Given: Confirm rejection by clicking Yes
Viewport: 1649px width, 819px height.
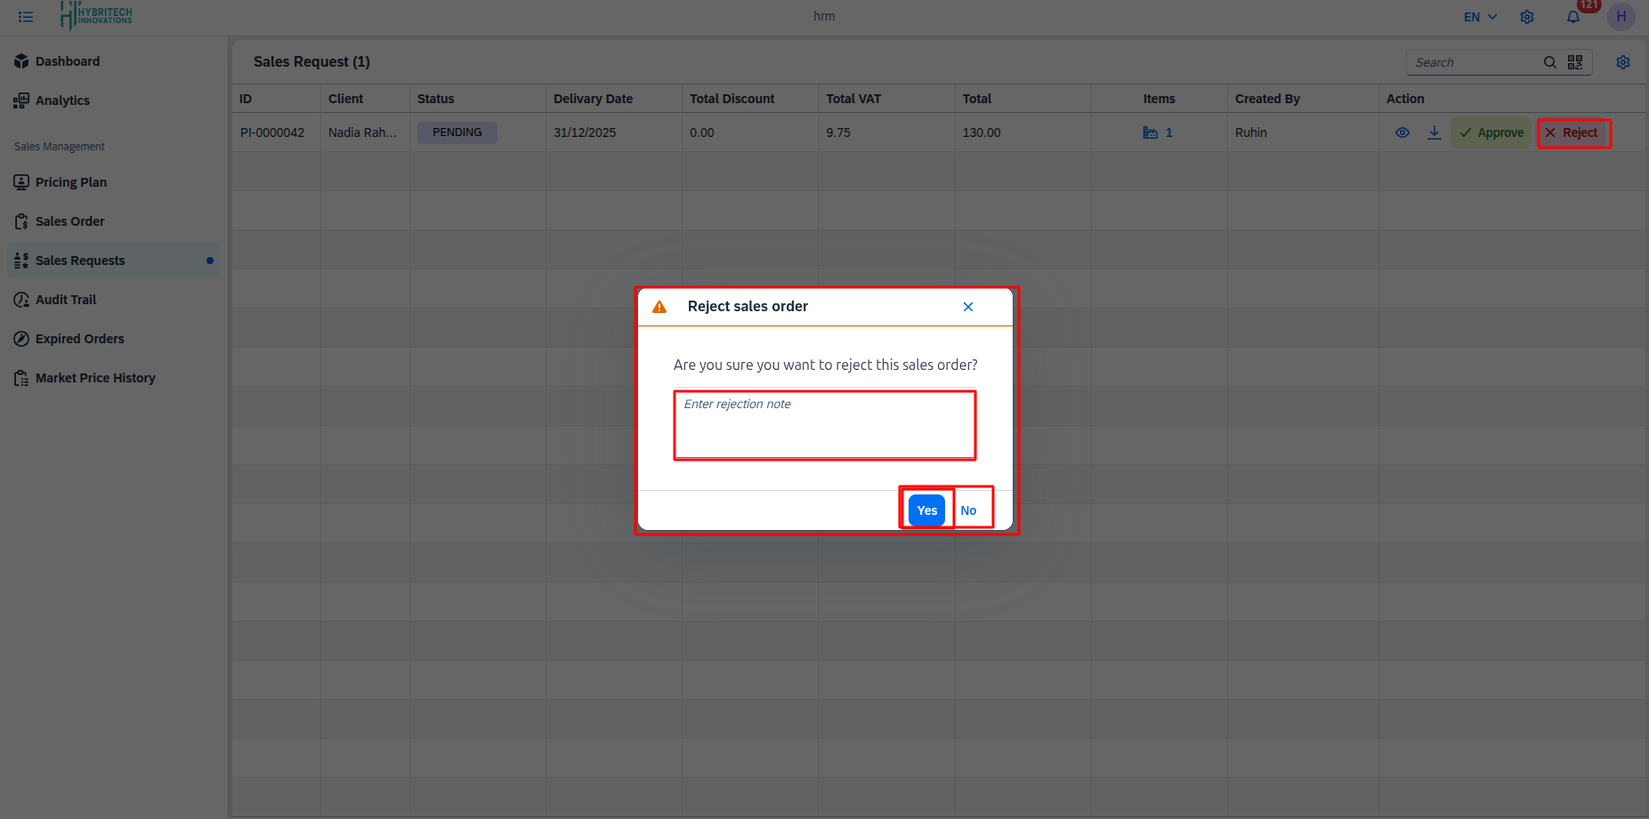Looking at the screenshot, I should pyautogui.click(x=926, y=510).
